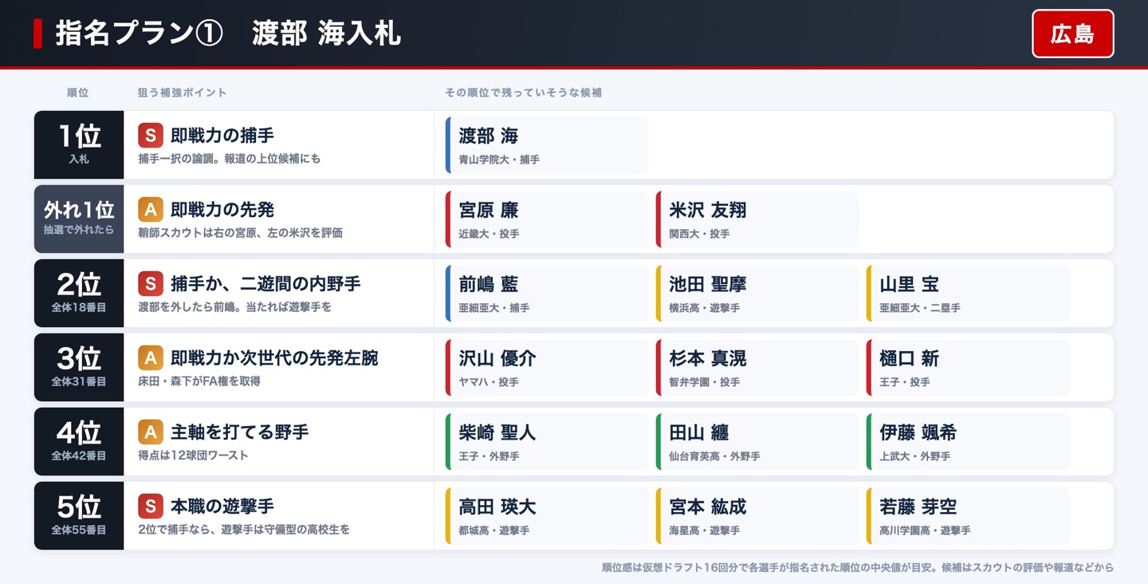This screenshot has width=1148, height=584.
Task: Pick candidate card 杉本 真滉
Action: tap(757, 368)
